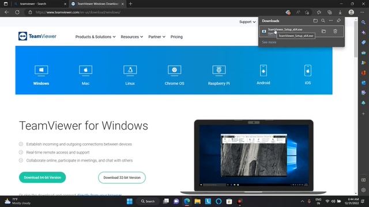Open the weather widget Mostly cloudy
The width and height of the screenshot is (369, 207).
[18, 201]
